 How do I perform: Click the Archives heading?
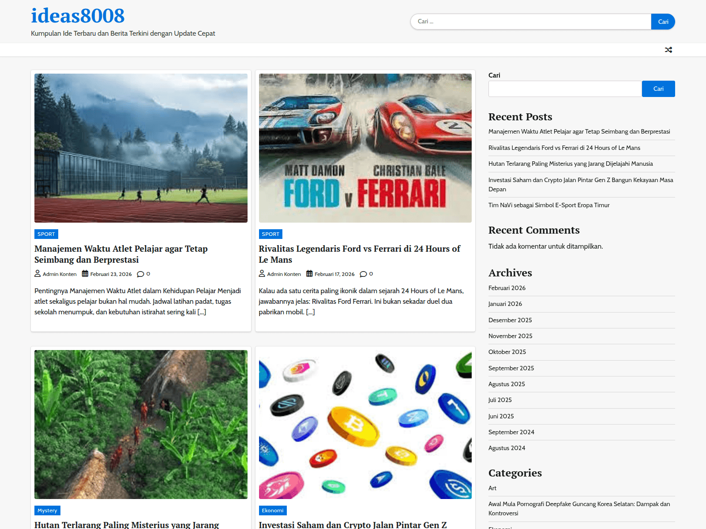pyautogui.click(x=510, y=273)
